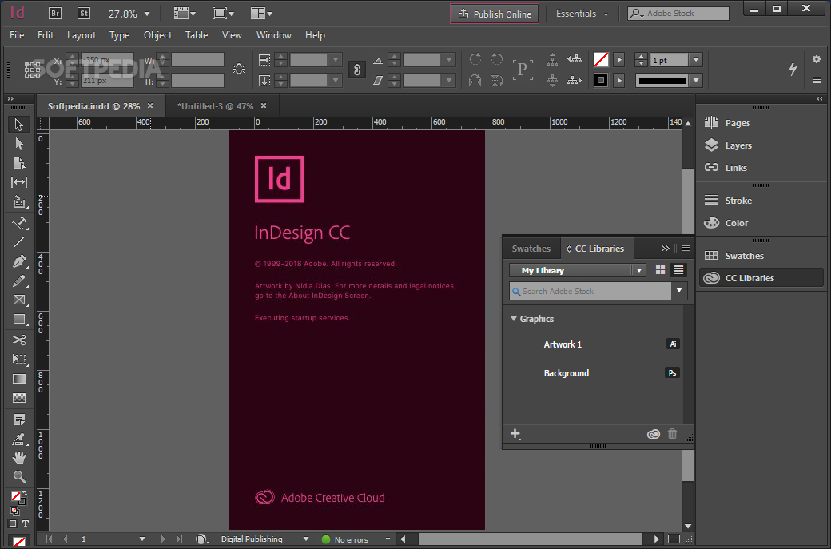
Task: Toggle formatting affects text button
Action: click(x=25, y=523)
